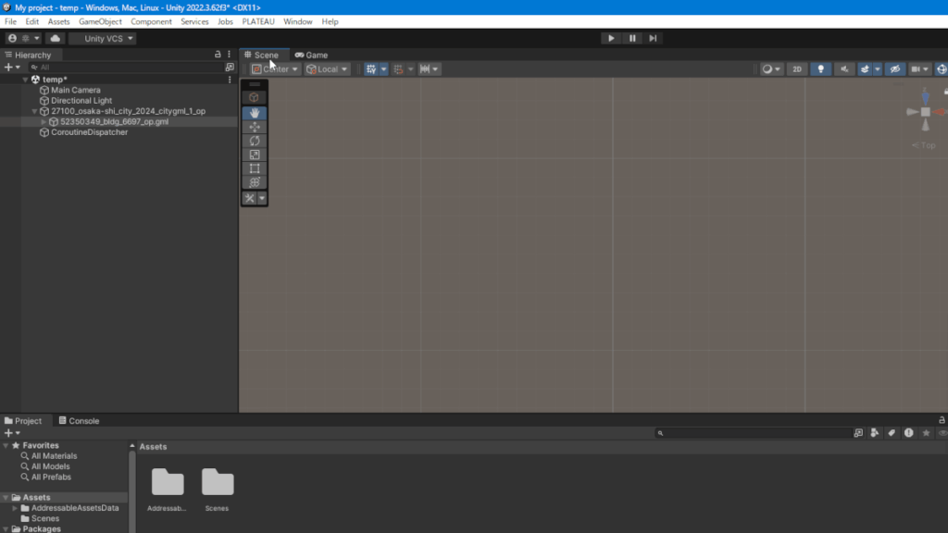Expand the 52350349_bldg_6697_op.gml object
Screen dimensions: 948x533
[x=44, y=122]
